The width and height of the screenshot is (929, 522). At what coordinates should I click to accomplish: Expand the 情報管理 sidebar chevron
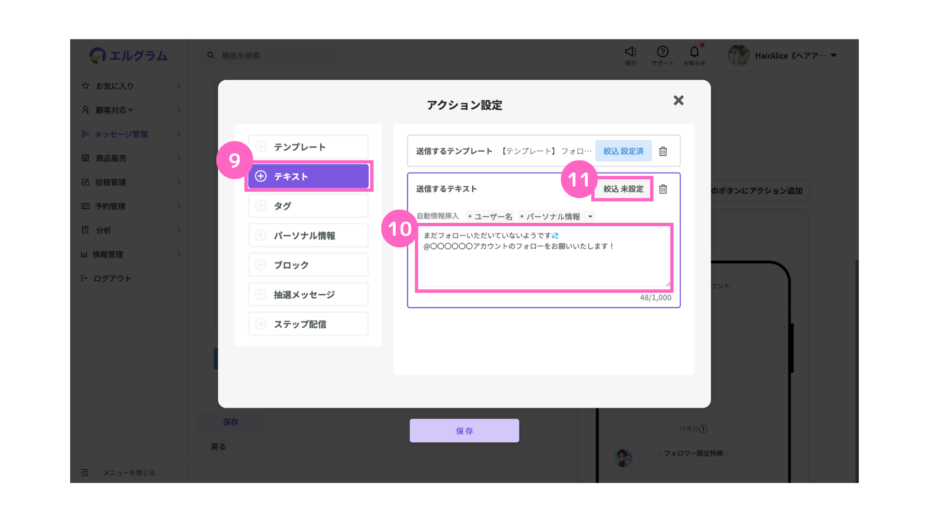pyautogui.click(x=179, y=254)
